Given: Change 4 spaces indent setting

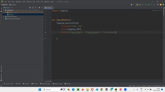Looking at the screenshot, I should 144,86.
